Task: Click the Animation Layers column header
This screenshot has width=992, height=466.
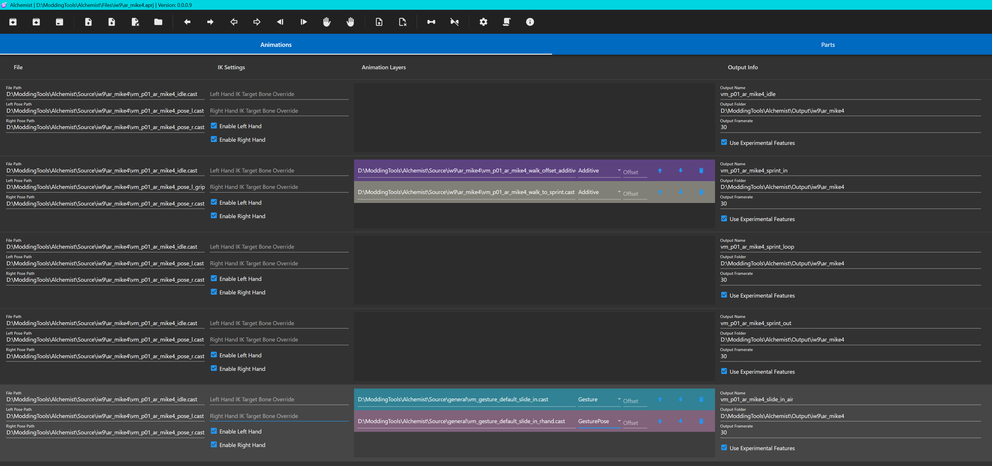Action: pyautogui.click(x=384, y=67)
